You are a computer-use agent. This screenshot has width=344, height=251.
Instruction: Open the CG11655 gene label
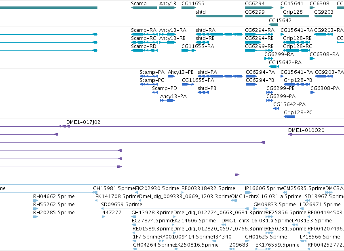pos(193,4)
